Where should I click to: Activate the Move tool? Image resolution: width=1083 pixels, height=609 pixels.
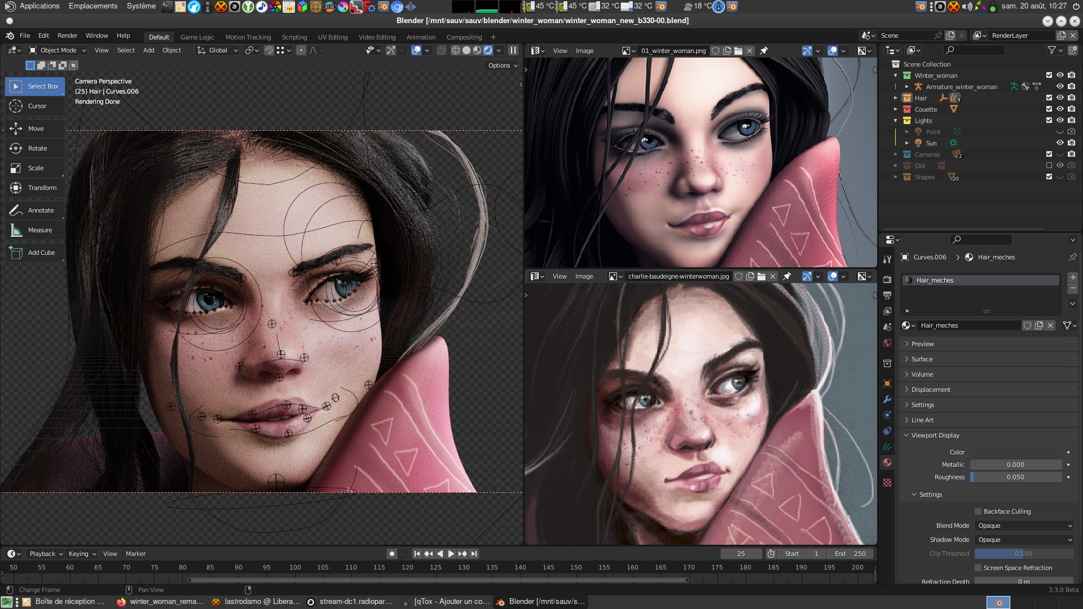35,129
